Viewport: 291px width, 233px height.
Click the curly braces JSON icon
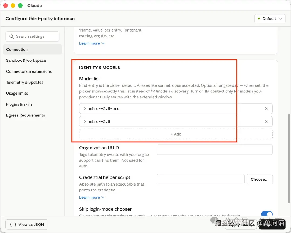coord(13,224)
